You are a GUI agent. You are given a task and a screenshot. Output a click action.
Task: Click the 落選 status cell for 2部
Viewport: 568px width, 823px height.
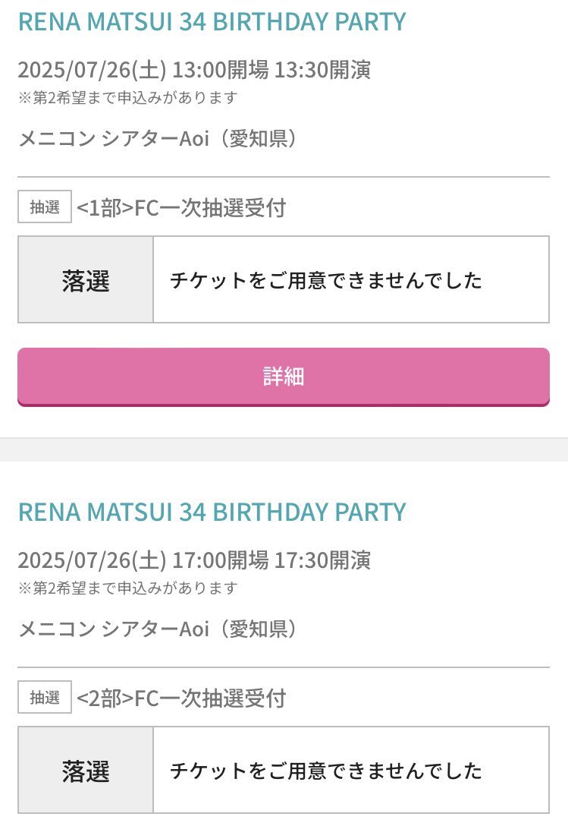pyautogui.click(x=86, y=770)
